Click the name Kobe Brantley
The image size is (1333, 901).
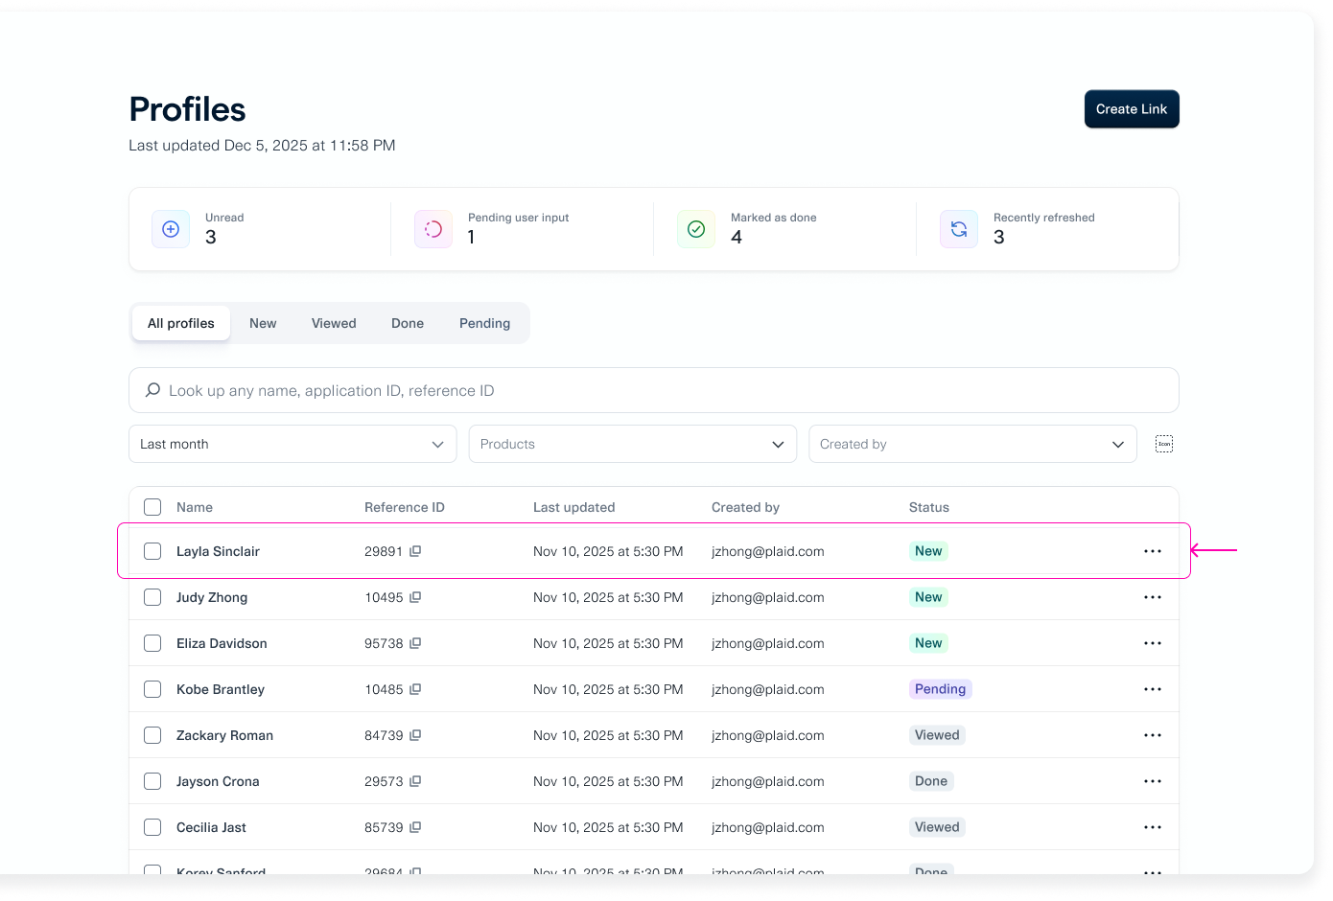point(221,689)
